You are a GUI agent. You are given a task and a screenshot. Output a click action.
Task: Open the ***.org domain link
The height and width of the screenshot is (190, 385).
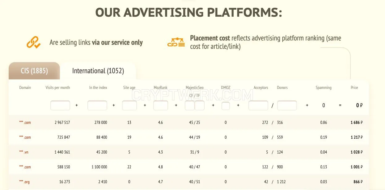(x=24, y=182)
